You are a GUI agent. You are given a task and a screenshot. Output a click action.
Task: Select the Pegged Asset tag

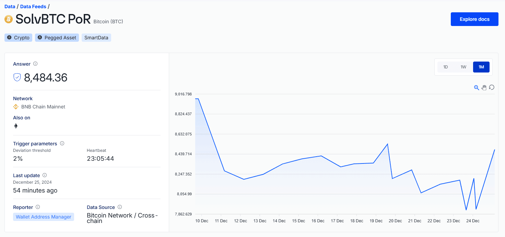[57, 38]
